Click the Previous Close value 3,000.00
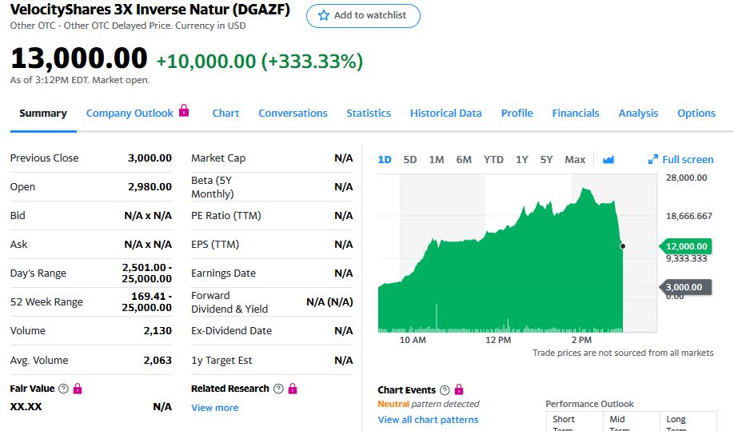The width and height of the screenshot is (734, 431). click(x=150, y=158)
